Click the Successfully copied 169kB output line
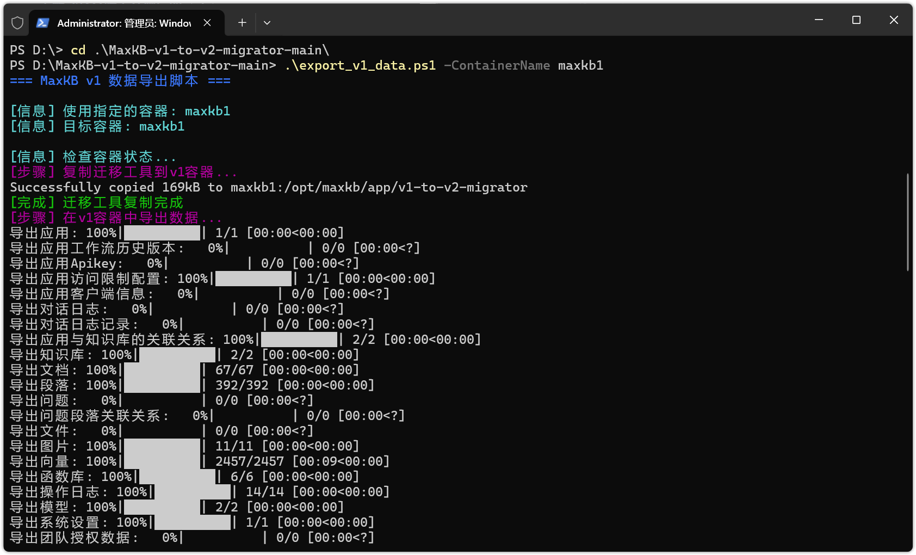The width and height of the screenshot is (916, 555). coord(269,187)
